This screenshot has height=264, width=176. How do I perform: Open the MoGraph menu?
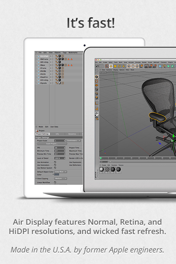[x=156, y=62]
